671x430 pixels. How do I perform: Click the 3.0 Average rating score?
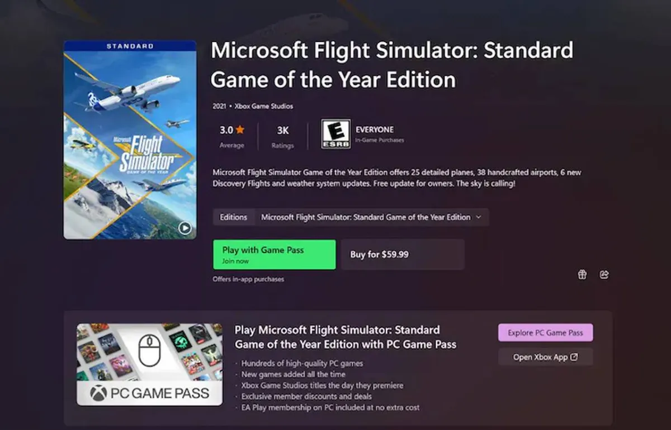tap(231, 136)
